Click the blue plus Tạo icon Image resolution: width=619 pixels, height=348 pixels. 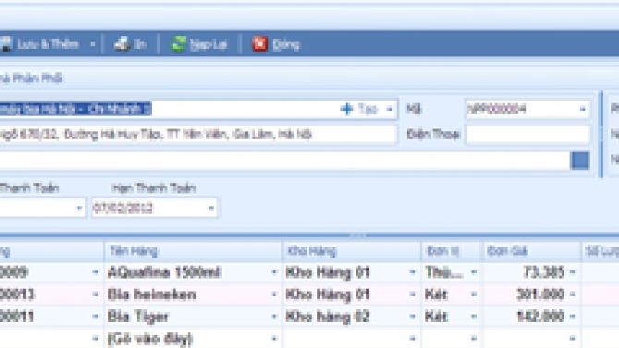(x=346, y=109)
